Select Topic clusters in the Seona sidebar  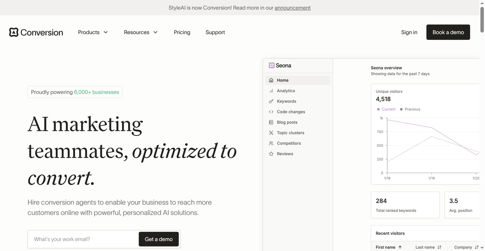(298, 133)
